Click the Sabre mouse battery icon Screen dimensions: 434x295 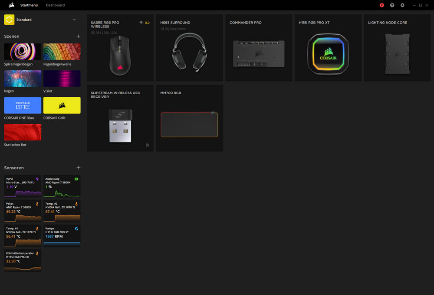pos(147,23)
